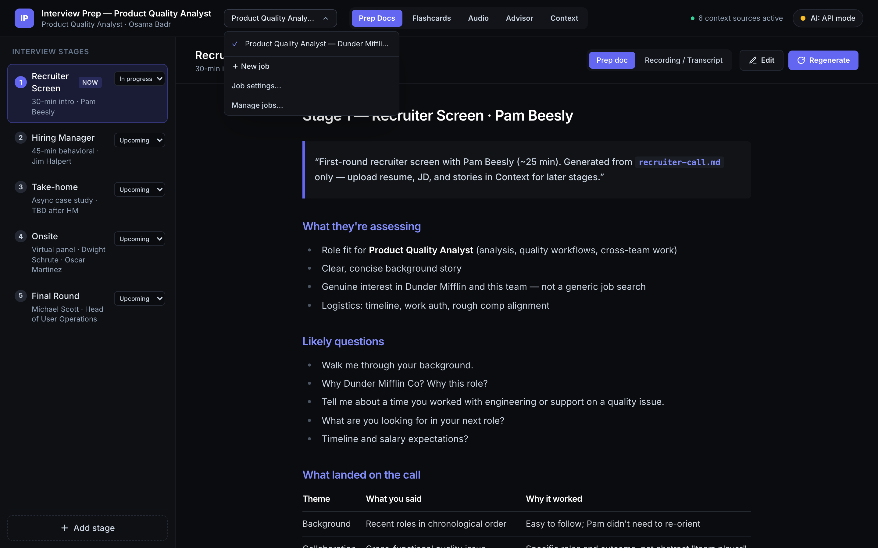
Task: Click the plus icon on Add stage
Action: point(65,528)
